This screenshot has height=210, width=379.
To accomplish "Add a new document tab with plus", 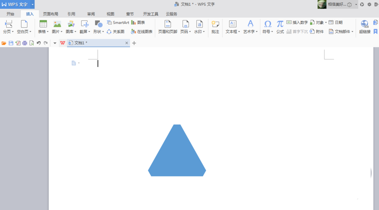I will pos(134,43).
